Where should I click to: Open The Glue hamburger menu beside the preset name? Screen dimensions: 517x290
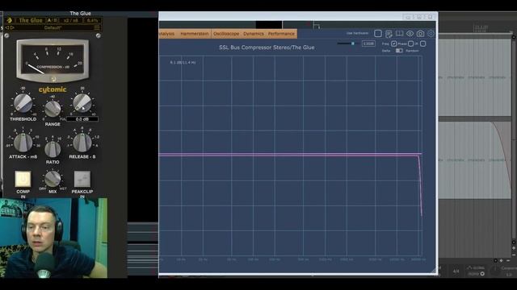(x=97, y=27)
